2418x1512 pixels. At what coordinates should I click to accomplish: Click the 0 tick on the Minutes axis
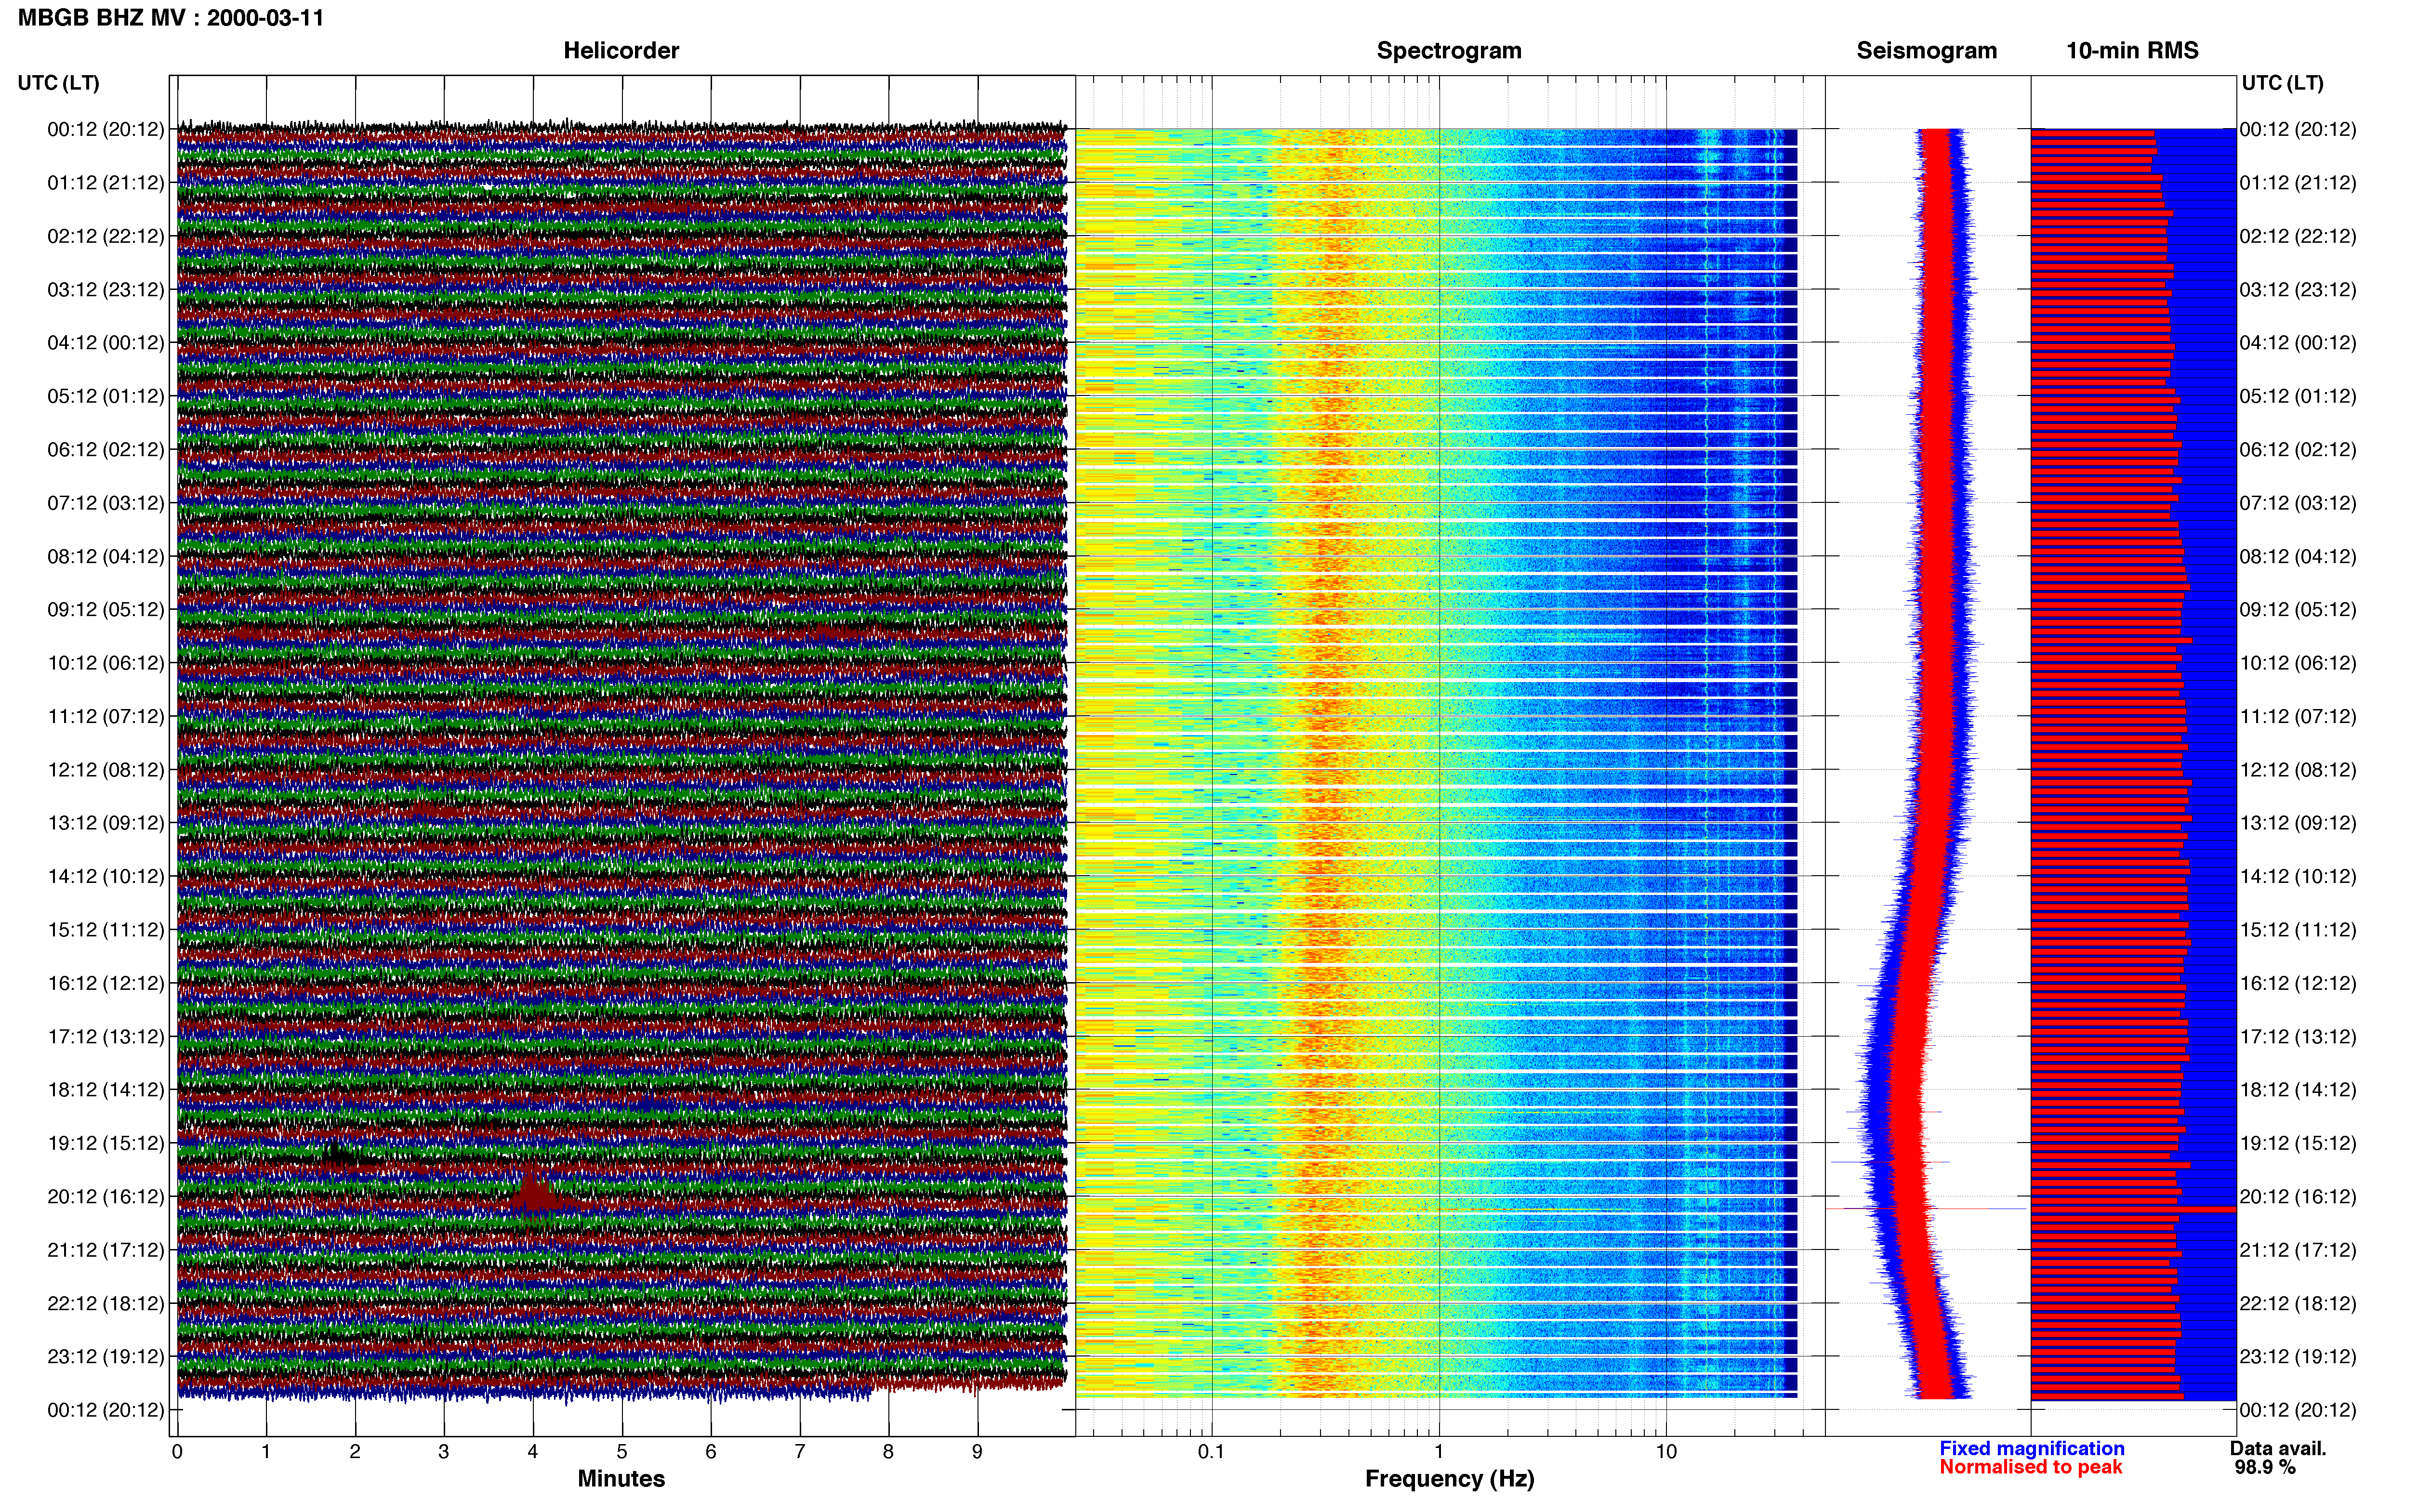pyautogui.click(x=177, y=1451)
